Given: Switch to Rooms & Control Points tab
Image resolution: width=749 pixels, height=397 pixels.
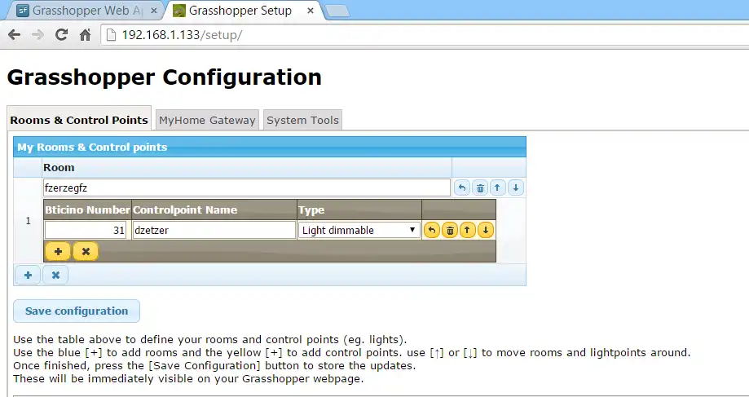Looking at the screenshot, I should pyautogui.click(x=79, y=120).
